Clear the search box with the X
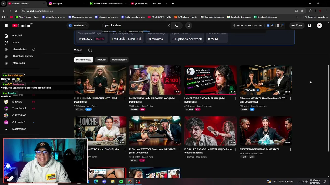This screenshot has width=330, height=185. (169, 25)
